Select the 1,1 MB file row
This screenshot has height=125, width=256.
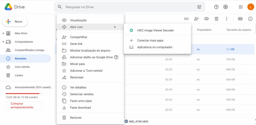pos(223,49)
